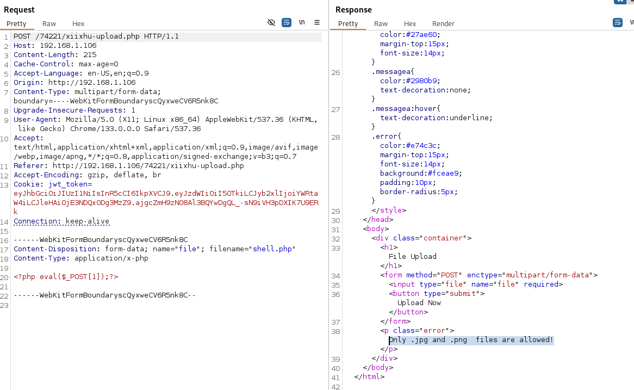Click the Host header line in request

point(55,46)
